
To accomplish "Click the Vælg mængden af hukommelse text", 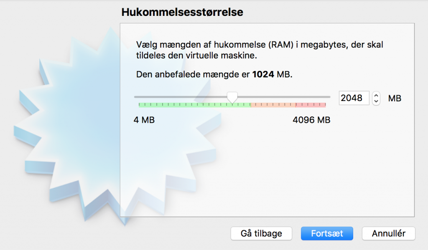I will pyautogui.click(x=260, y=50).
